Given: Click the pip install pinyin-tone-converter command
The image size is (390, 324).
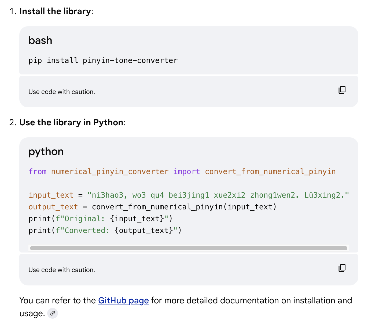Looking at the screenshot, I should 103,61.
